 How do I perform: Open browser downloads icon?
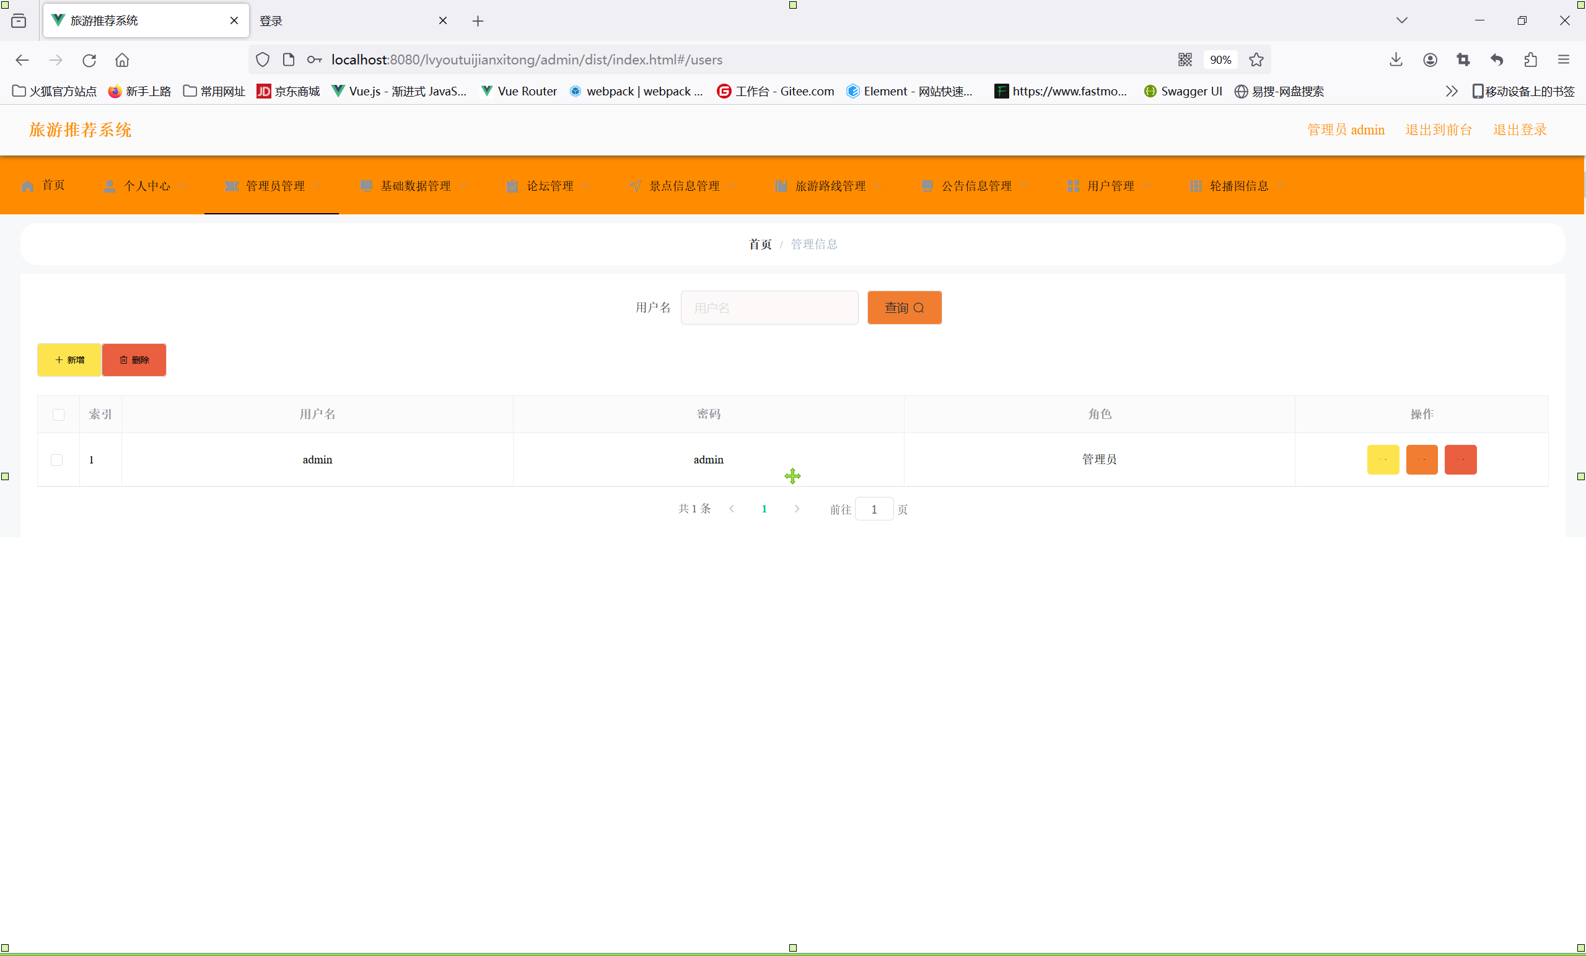pos(1395,60)
